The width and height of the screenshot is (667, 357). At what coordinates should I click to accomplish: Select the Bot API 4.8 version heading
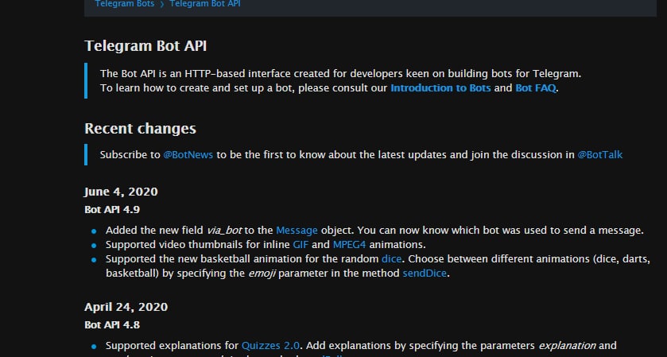(x=112, y=325)
